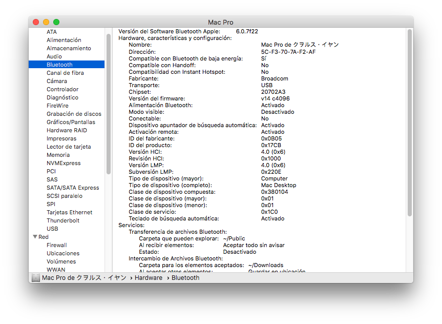
Task: Click the Nombre value Mac Pro de クラルス・イヤン
Action: [300, 45]
